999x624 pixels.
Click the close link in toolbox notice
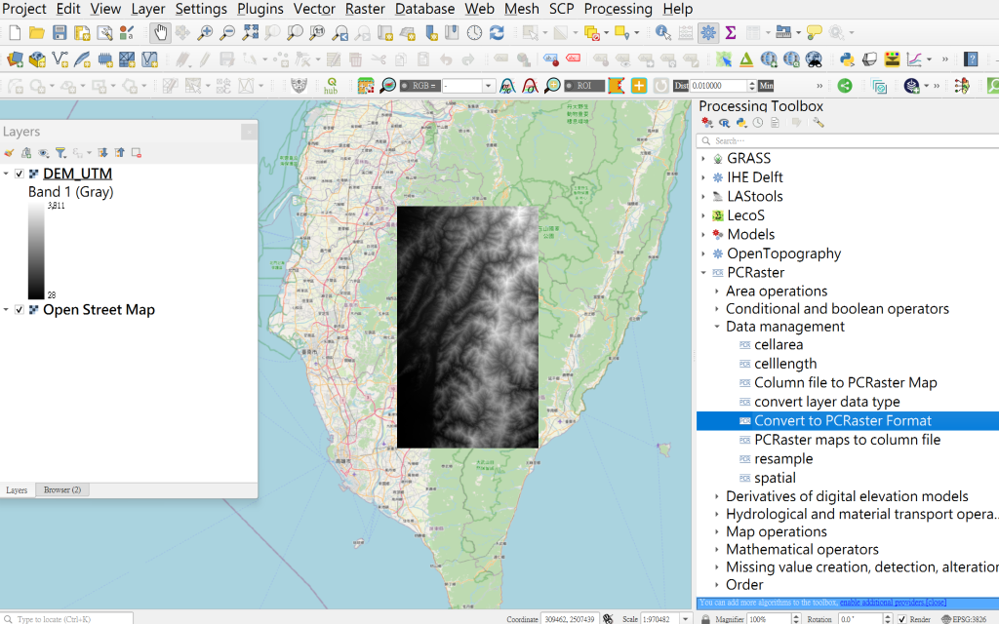coord(937,603)
